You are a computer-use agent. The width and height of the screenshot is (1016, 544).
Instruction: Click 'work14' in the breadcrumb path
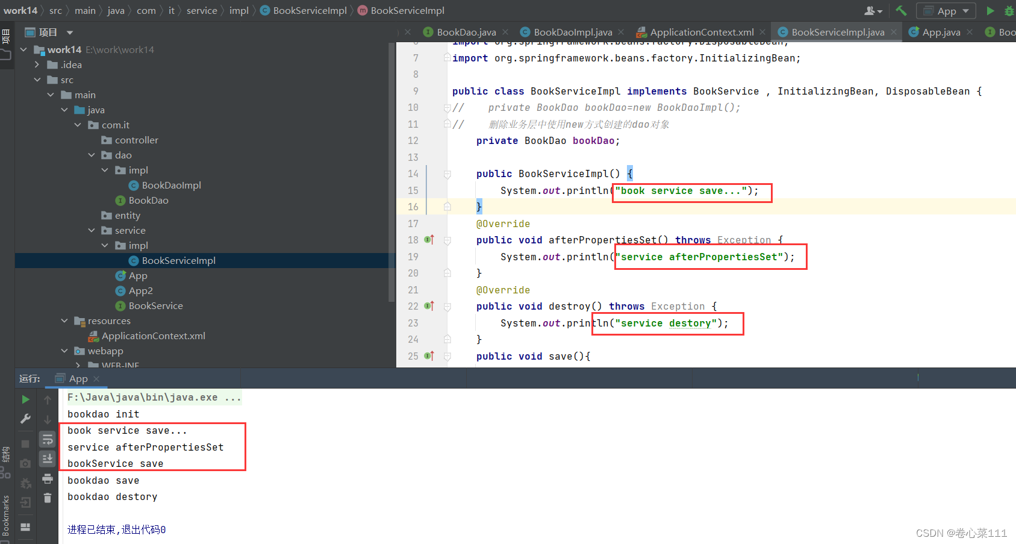[20, 10]
